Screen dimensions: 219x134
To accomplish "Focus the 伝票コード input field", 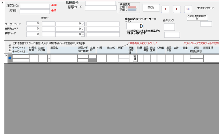I will (x=101, y=8).
